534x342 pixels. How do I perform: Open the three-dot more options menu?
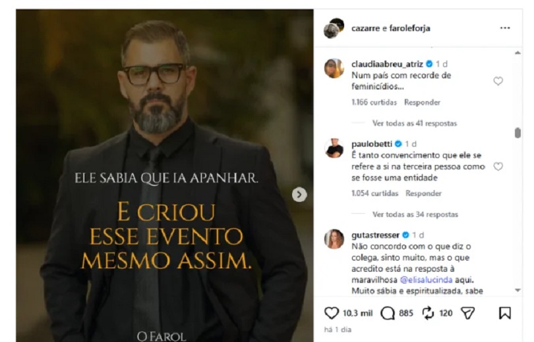(x=505, y=28)
